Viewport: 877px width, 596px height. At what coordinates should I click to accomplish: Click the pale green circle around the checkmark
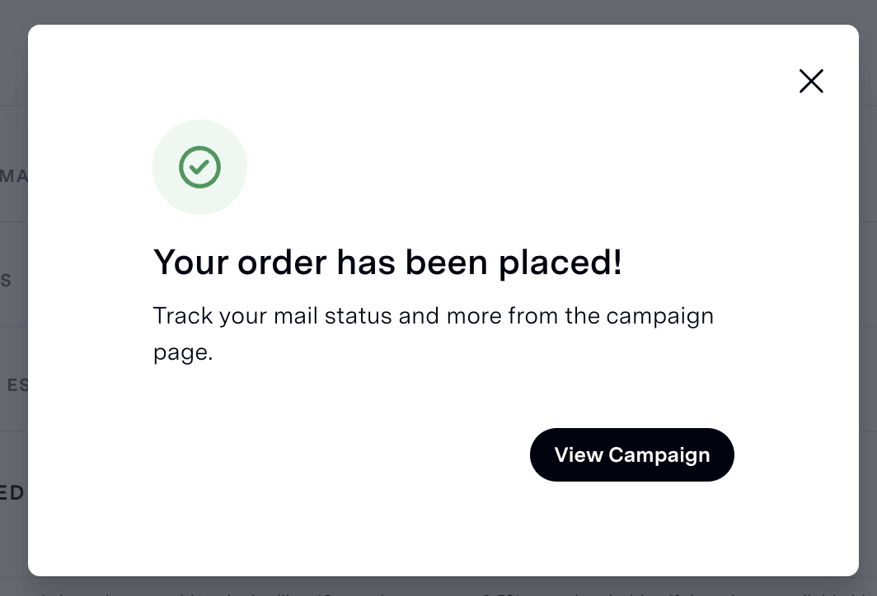click(x=199, y=167)
